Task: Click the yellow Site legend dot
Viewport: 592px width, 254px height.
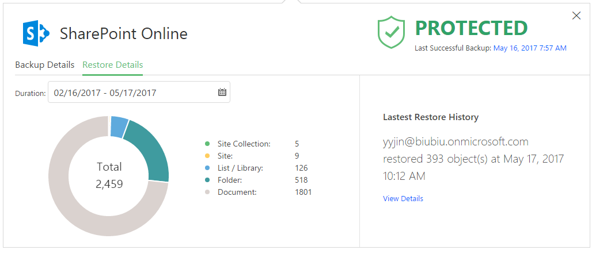Action: (x=207, y=156)
